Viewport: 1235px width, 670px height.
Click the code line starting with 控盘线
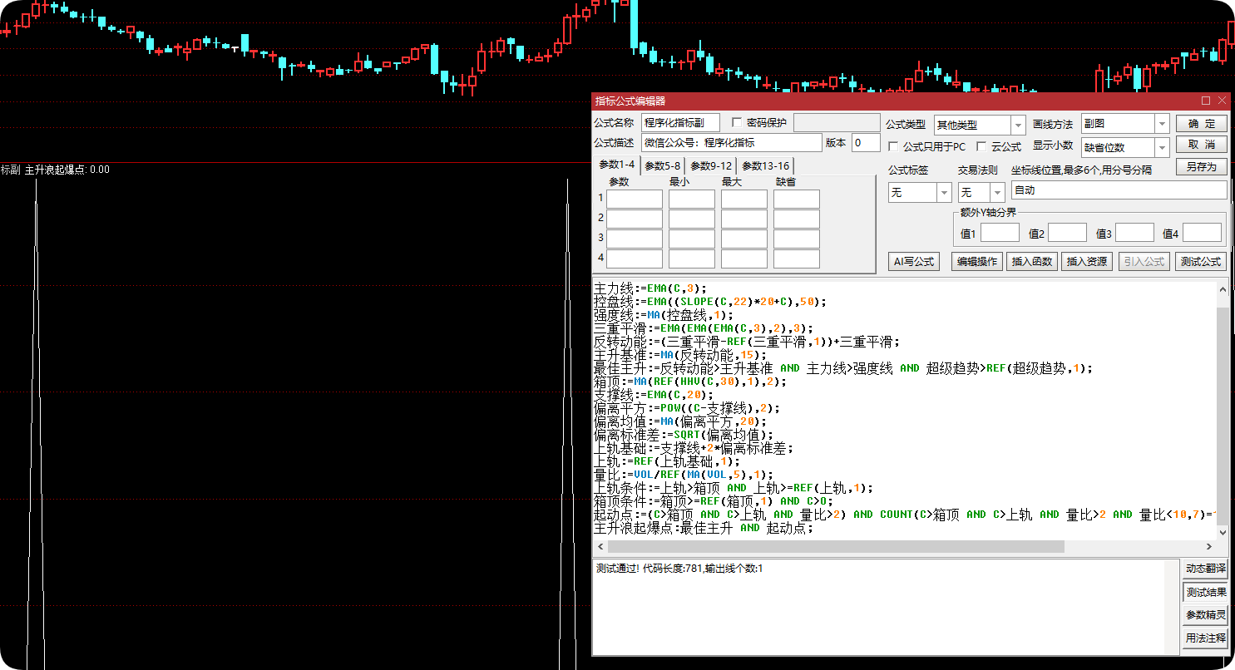click(711, 302)
